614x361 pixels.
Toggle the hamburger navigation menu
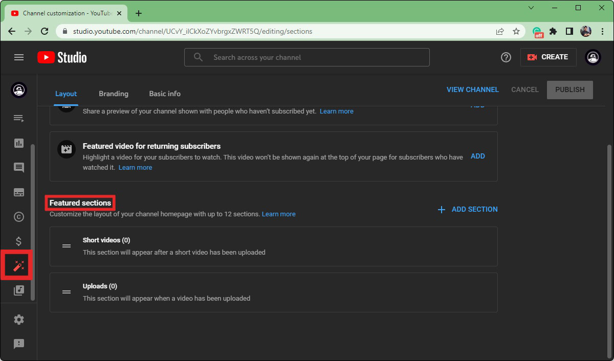(19, 57)
